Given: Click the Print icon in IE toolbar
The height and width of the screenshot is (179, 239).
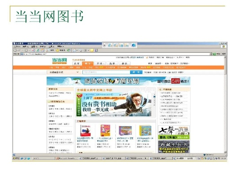Looking at the screenshot, I should coord(80,50).
